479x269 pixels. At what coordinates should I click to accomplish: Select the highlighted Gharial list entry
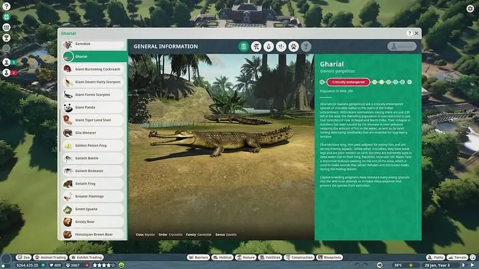coord(95,56)
